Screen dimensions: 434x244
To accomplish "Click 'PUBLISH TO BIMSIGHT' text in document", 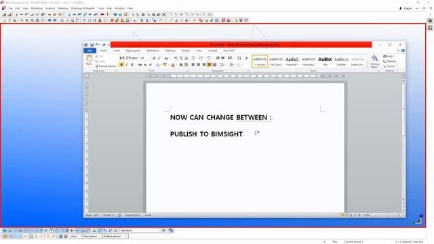I will 206,134.
